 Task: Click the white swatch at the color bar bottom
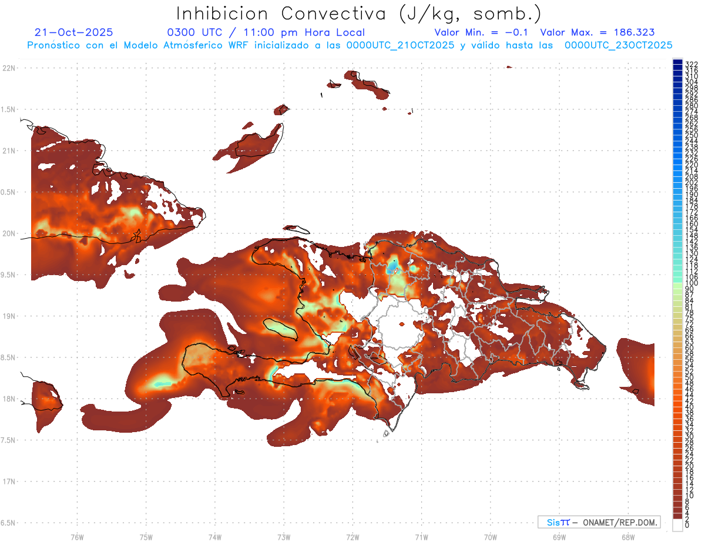677,524
